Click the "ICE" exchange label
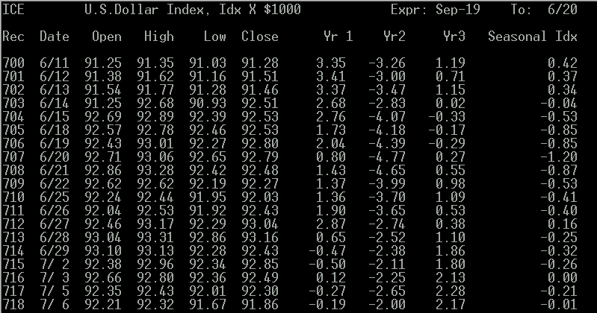Image resolution: width=597 pixels, height=313 pixels. [x=13, y=10]
